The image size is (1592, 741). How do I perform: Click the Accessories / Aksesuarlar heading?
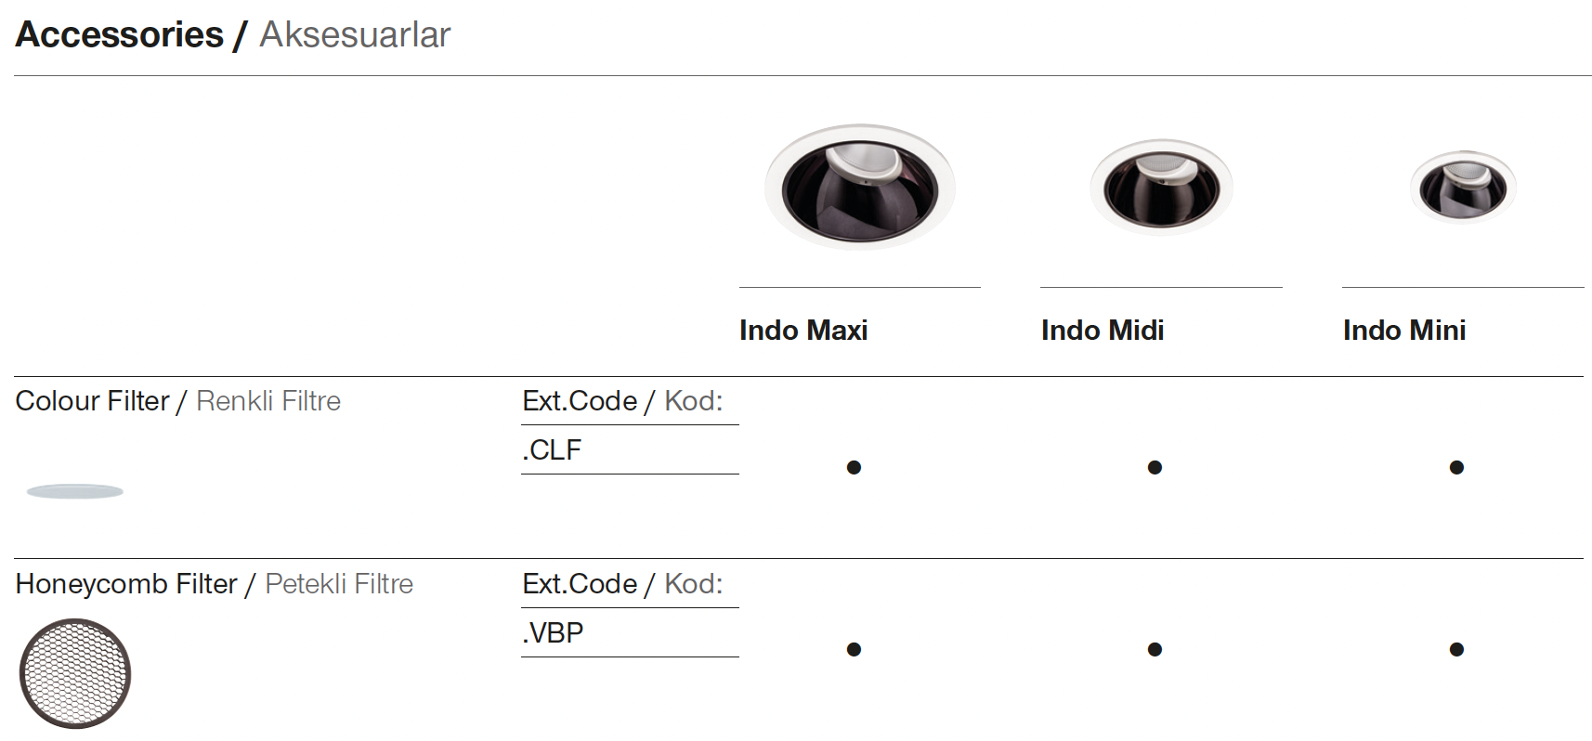(x=233, y=35)
